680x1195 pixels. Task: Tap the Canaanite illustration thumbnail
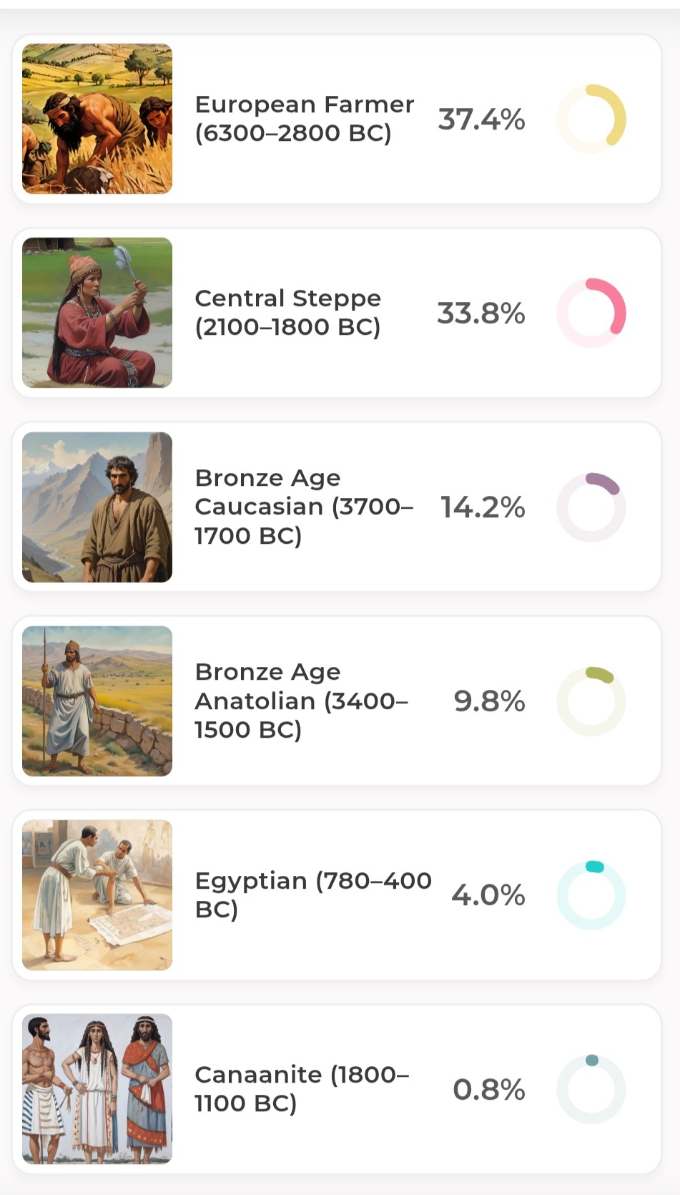click(x=97, y=1089)
